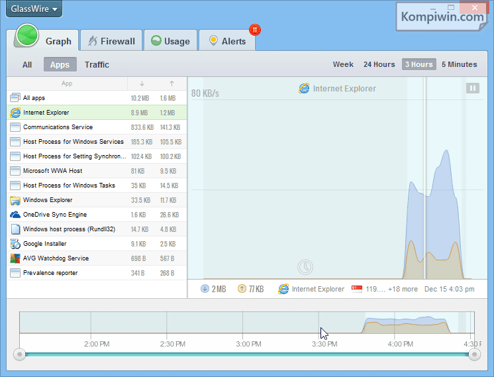
Task: Open the GlassWire dropdown menu
Action: (34, 9)
